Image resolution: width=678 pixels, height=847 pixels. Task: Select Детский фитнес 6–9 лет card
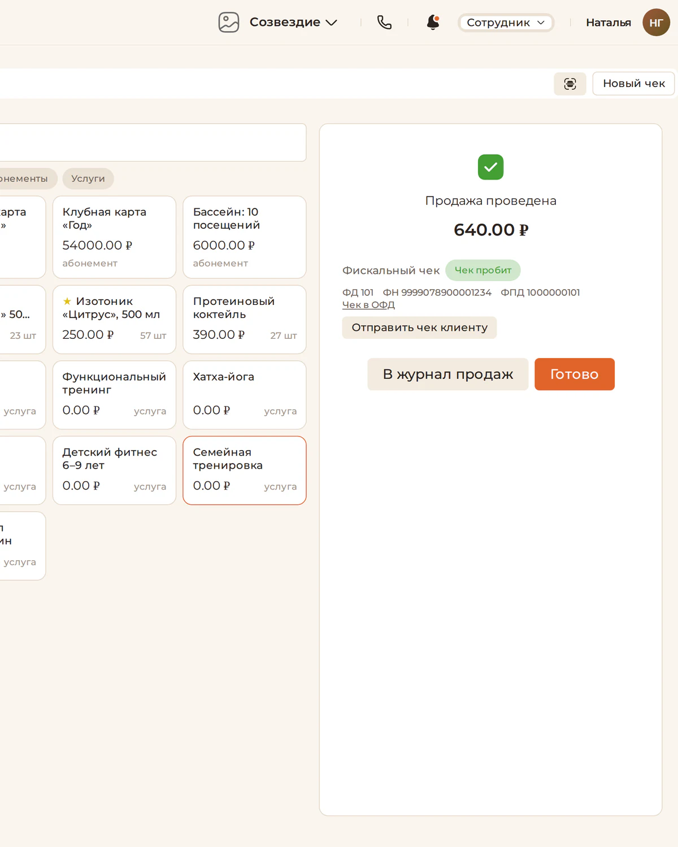(x=114, y=470)
